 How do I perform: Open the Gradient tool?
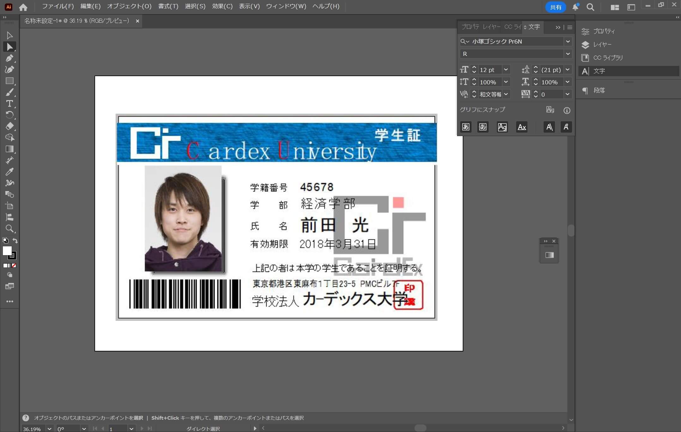click(x=9, y=149)
